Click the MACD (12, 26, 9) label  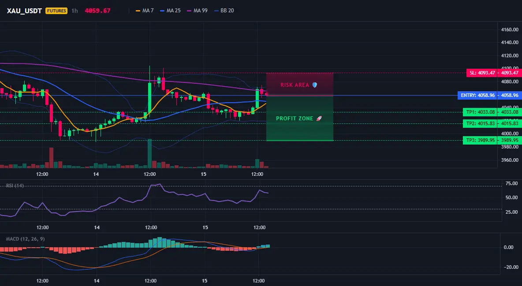(x=25, y=239)
